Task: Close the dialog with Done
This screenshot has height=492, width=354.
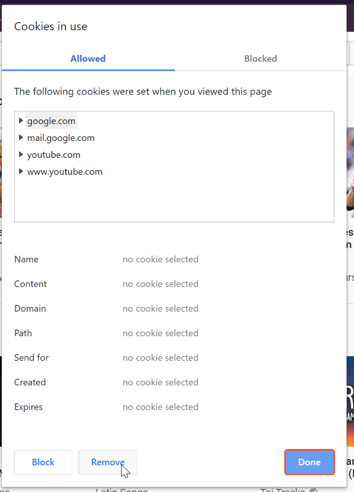Action: (309, 462)
